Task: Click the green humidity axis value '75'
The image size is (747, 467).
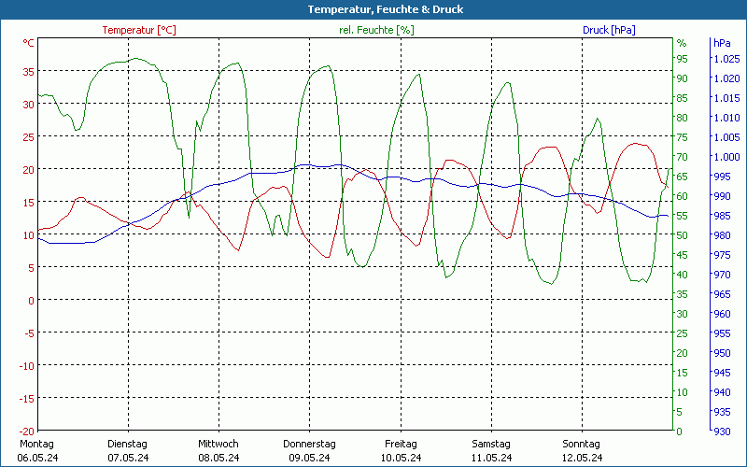Action: coord(683,137)
